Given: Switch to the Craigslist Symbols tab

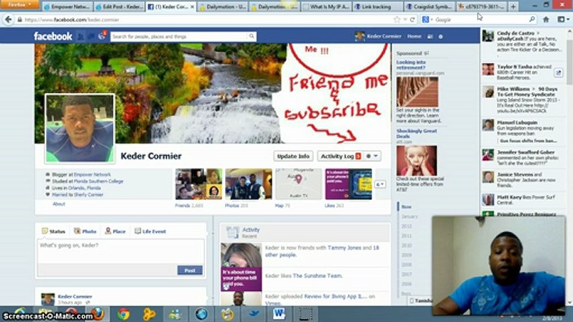Looking at the screenshot, I should (429, 7).
